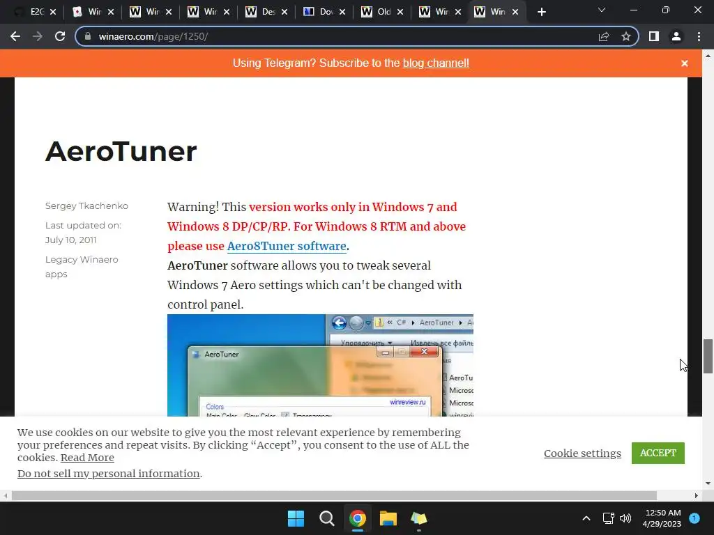The image size is (714, 535).
Task: Dismiss the orange Telegram banner
Action: coord(685,63)
